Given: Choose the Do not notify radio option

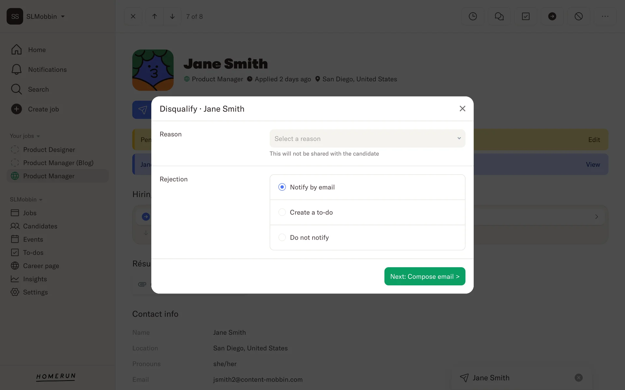Looking at the screenshot, I should (x=282, y=238).
